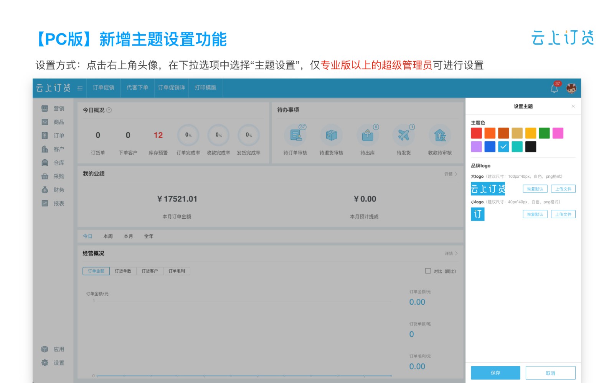Click 取消 to cancel theme settings
Screen dimensions: 614x383
click(x=550, y=373)
